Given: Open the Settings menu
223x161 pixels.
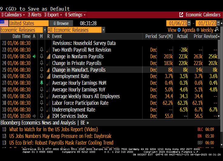Looking at the screenshot, I should coord(75,15).
